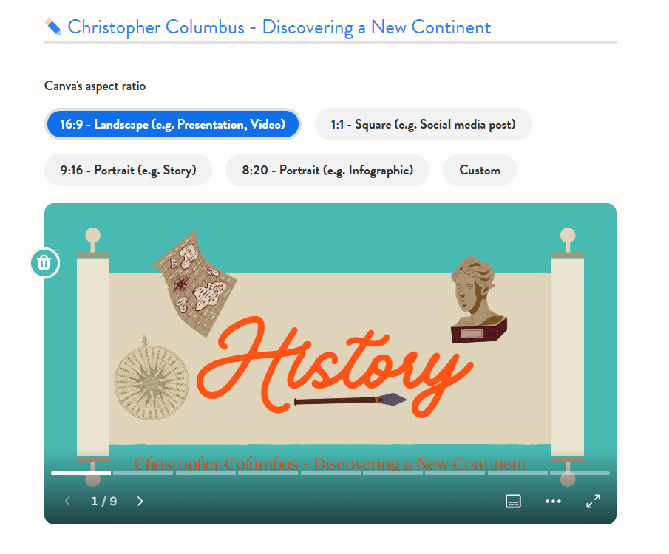
Task: Select 1:1 Square aspect ratio
Action: coord(423,124)
